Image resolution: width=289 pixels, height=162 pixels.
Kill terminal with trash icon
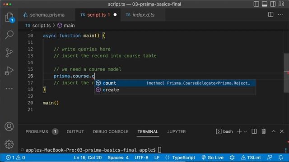[264, 131]
